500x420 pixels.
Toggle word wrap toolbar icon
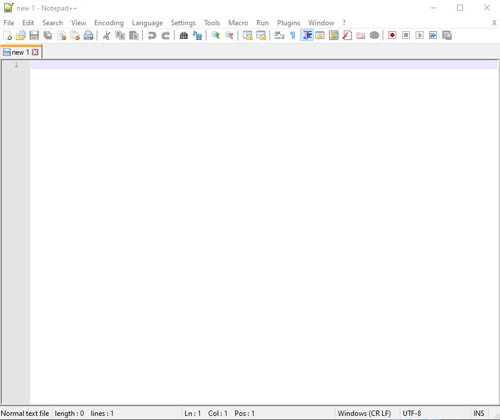[279, 35]
